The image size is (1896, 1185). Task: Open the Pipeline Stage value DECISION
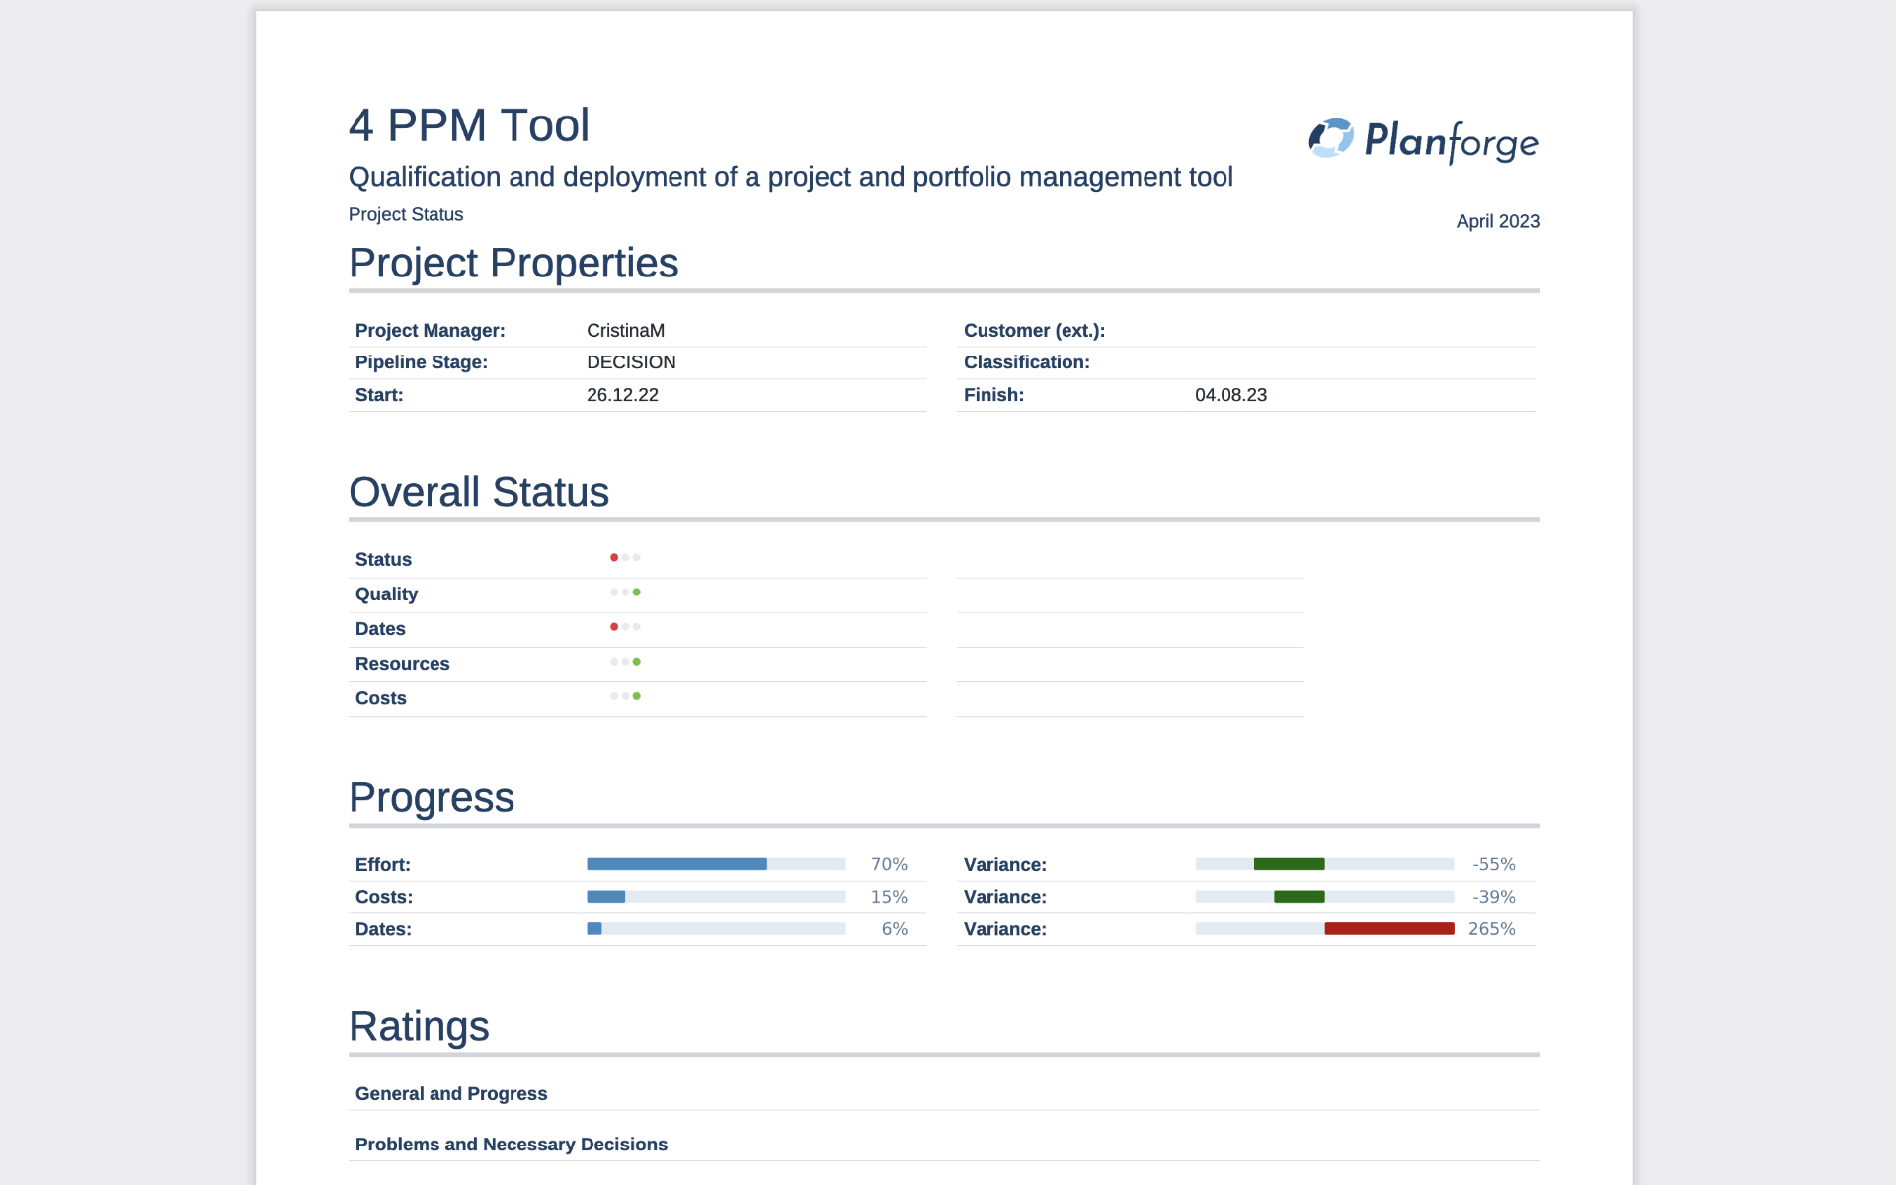pyautogui.click(x=631, y=361)
